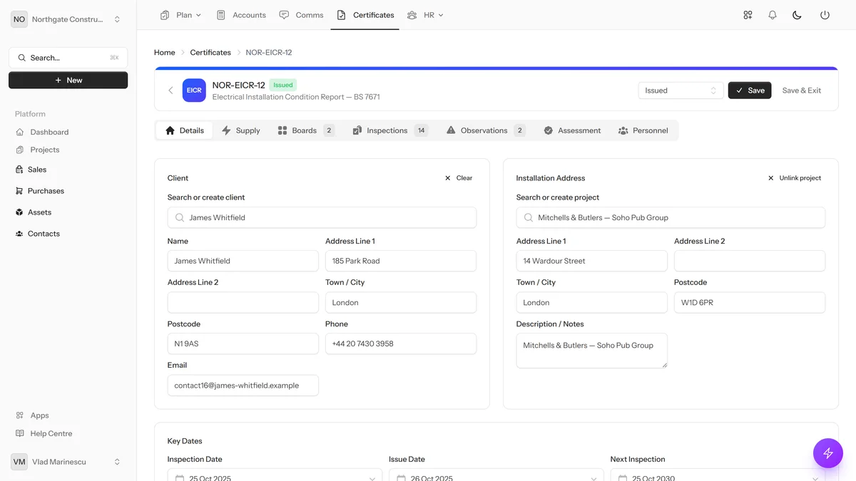Click the Search or create client field

(x=322, y=217)
